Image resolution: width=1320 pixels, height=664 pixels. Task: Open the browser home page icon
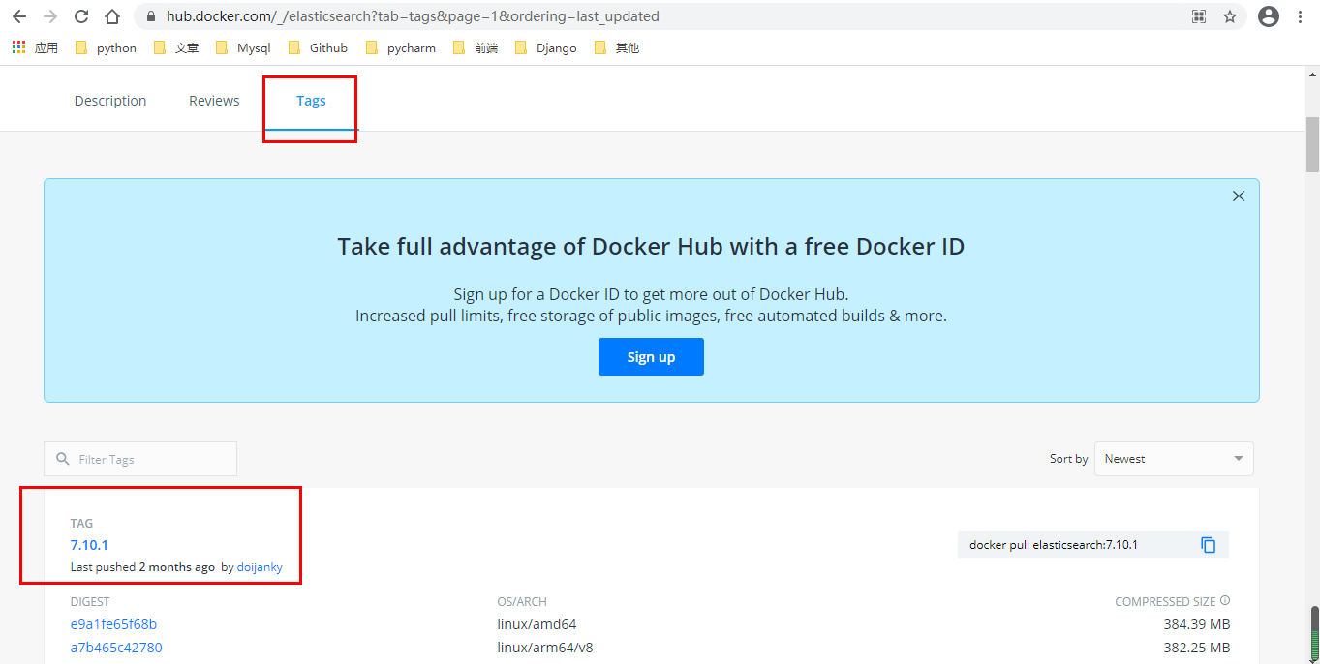click(112, 16)
